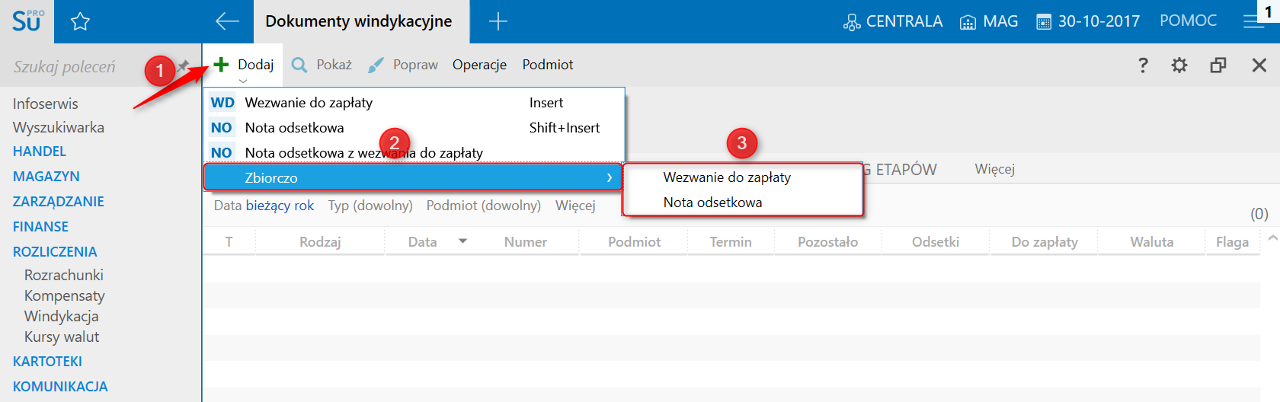1280x402 pixels.
Task: Click the Pokaż magnifier icon
Action: (x=299, y=65)
